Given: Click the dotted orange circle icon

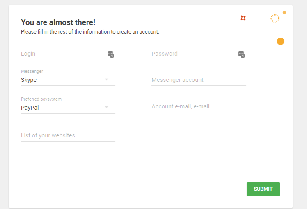Looking at the screenshot, I should pos(275,18).
